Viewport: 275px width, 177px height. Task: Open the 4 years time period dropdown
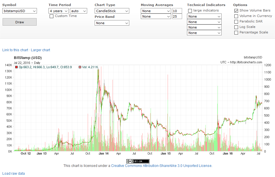coord(59,11)
